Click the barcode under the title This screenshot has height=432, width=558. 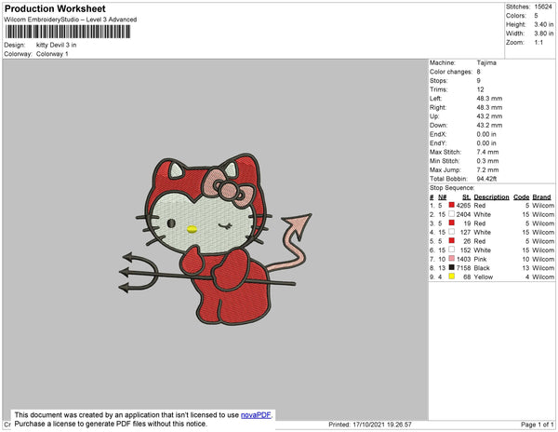(68, 32)
